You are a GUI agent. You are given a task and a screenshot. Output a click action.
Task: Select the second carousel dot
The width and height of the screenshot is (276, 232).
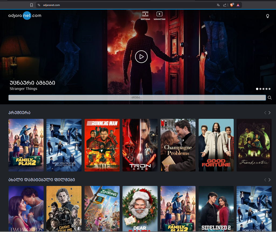coord(260,89)
